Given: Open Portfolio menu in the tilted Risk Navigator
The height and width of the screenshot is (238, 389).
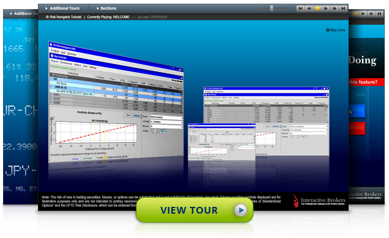Looking at the screenshot, I should coord(55,51).
